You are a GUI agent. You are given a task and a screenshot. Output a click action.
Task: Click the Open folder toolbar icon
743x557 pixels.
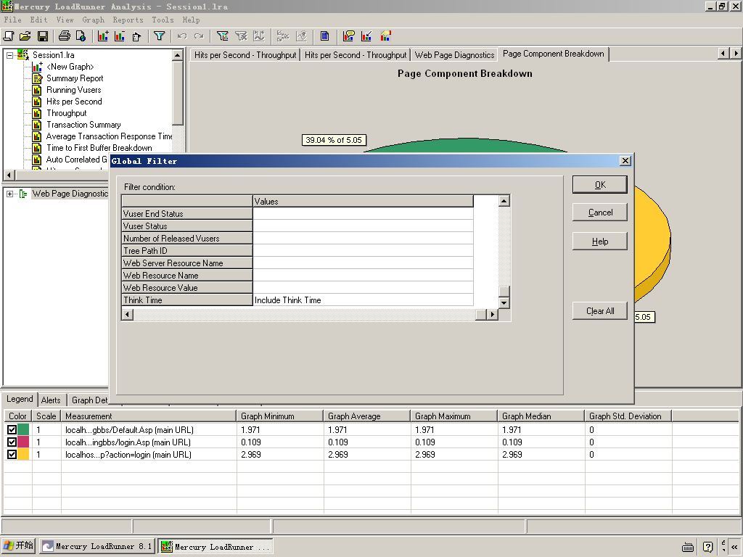tap(25, 36)
